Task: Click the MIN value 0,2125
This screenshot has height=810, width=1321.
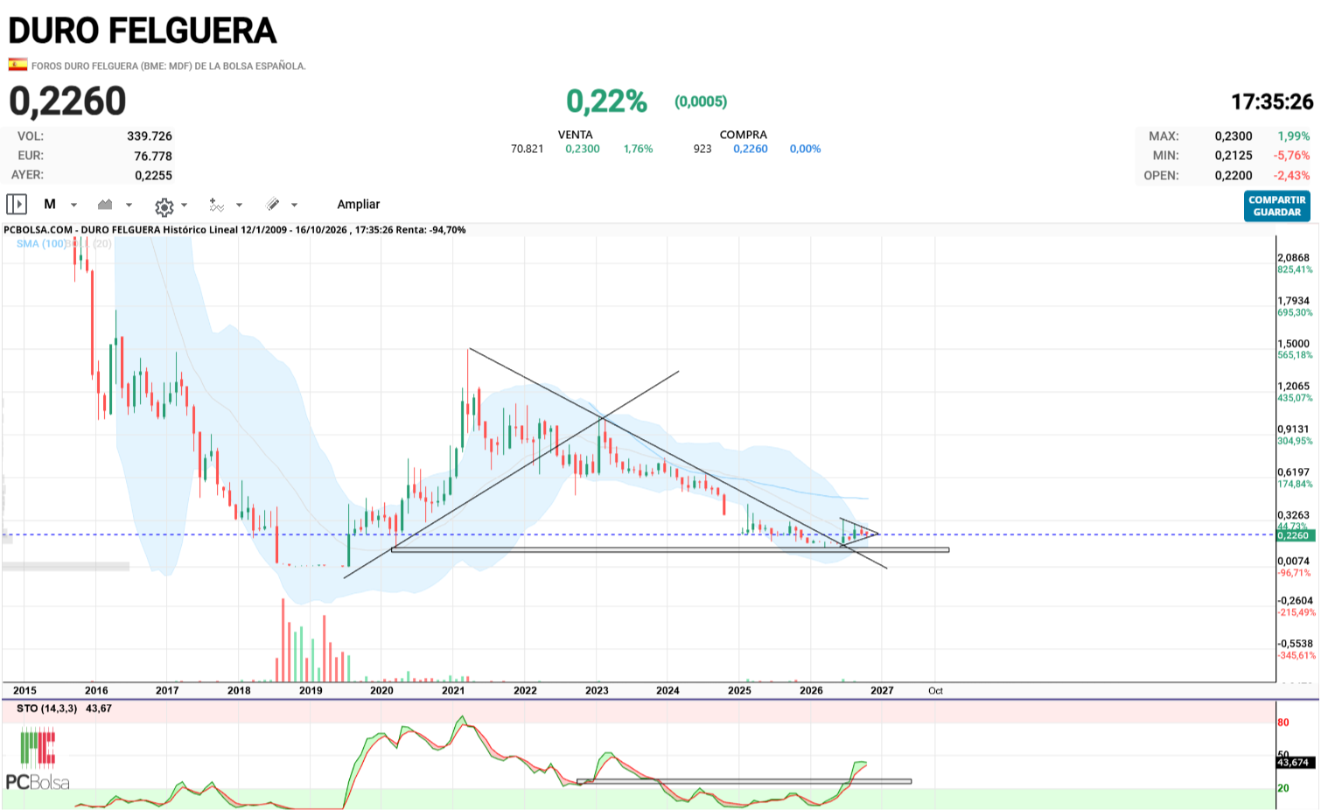Action: [1234, 155]
